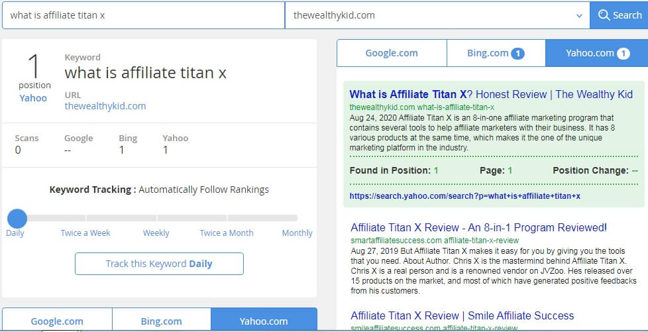
Task: Click the 'Keyword Tracking : Automatically Follow Rankings' text
Action: 159,190
